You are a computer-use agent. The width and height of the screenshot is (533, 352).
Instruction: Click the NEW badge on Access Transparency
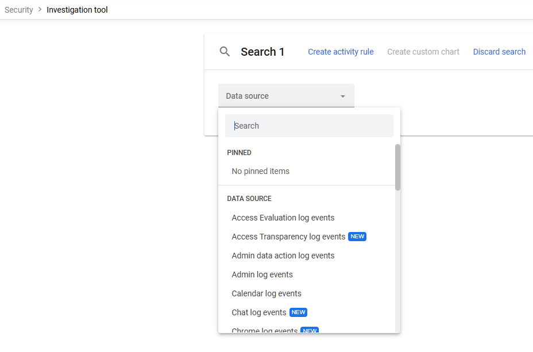[x=357, y=237]
